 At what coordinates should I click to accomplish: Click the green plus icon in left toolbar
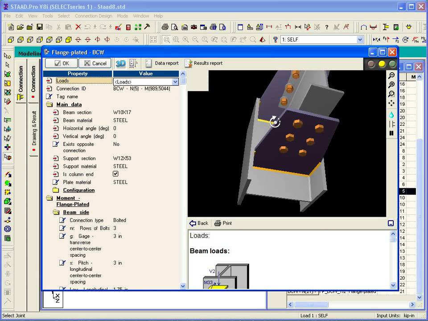point(8,148)
